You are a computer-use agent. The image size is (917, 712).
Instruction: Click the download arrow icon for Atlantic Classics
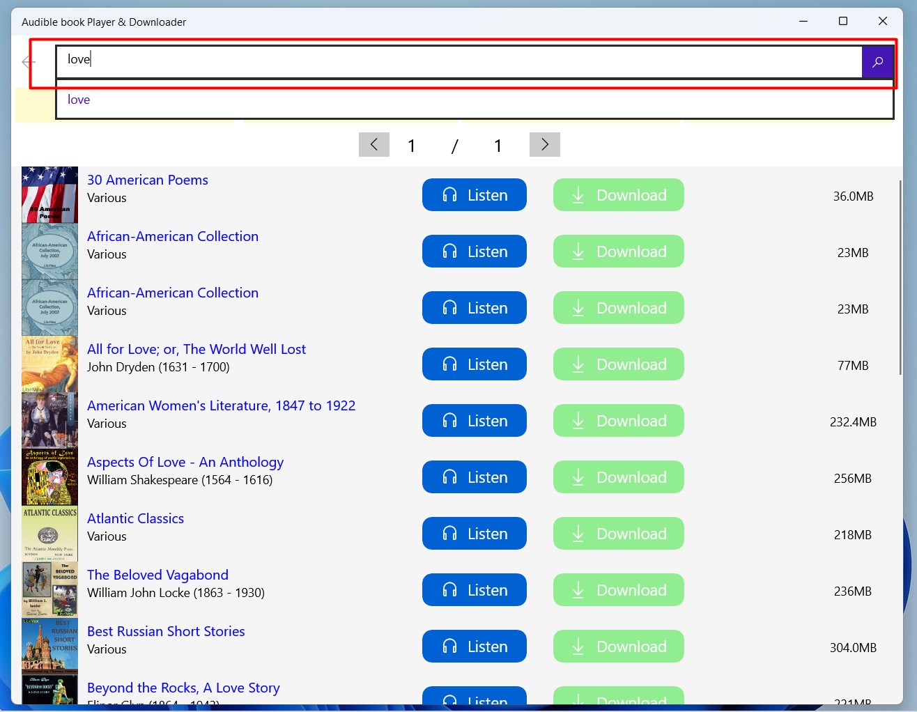click(x=578, y=533)
